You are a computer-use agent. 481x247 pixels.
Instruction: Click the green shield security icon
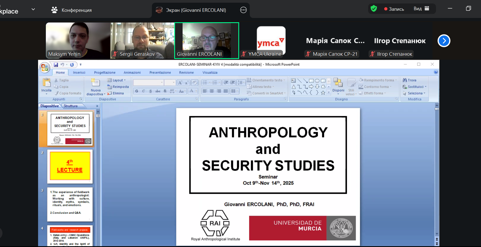click(373, 9)
